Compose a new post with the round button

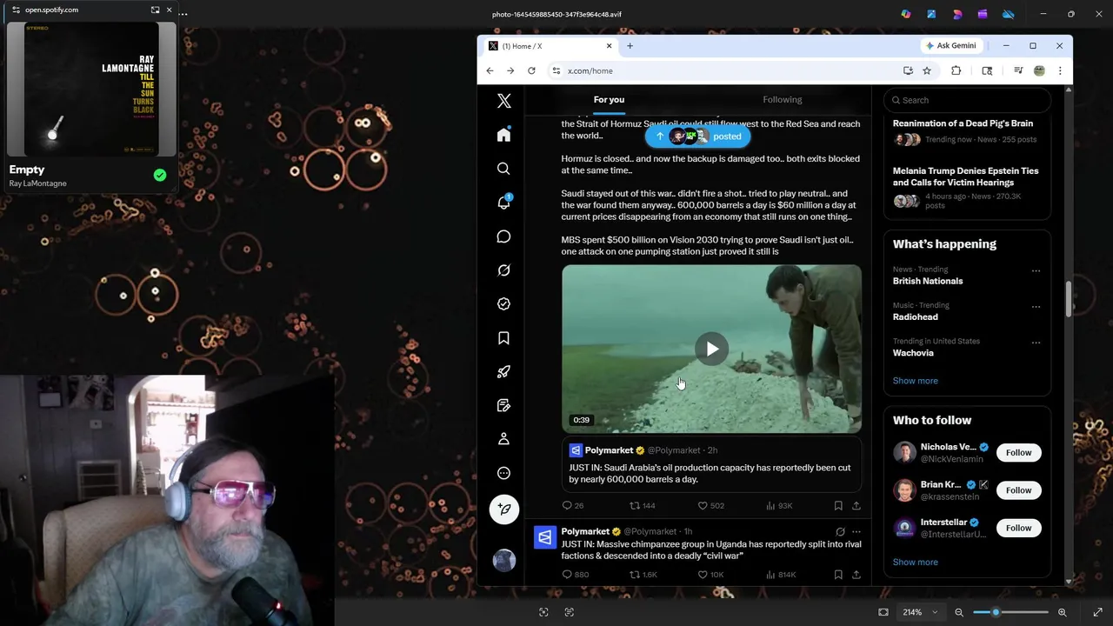(x=504, y=509)
